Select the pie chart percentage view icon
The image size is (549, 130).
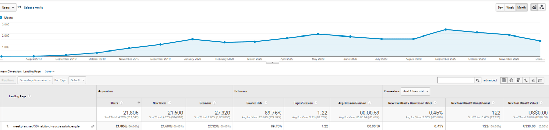[x=511, y=80]
